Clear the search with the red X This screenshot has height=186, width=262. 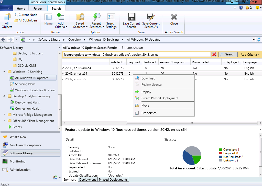point(214,55)
